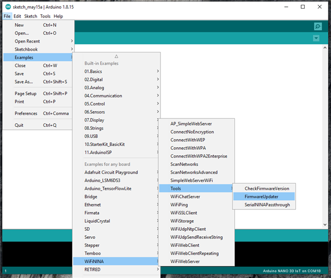331x278 pixels.
Task: Open the Sketch menu
Action: coord(30,16)
